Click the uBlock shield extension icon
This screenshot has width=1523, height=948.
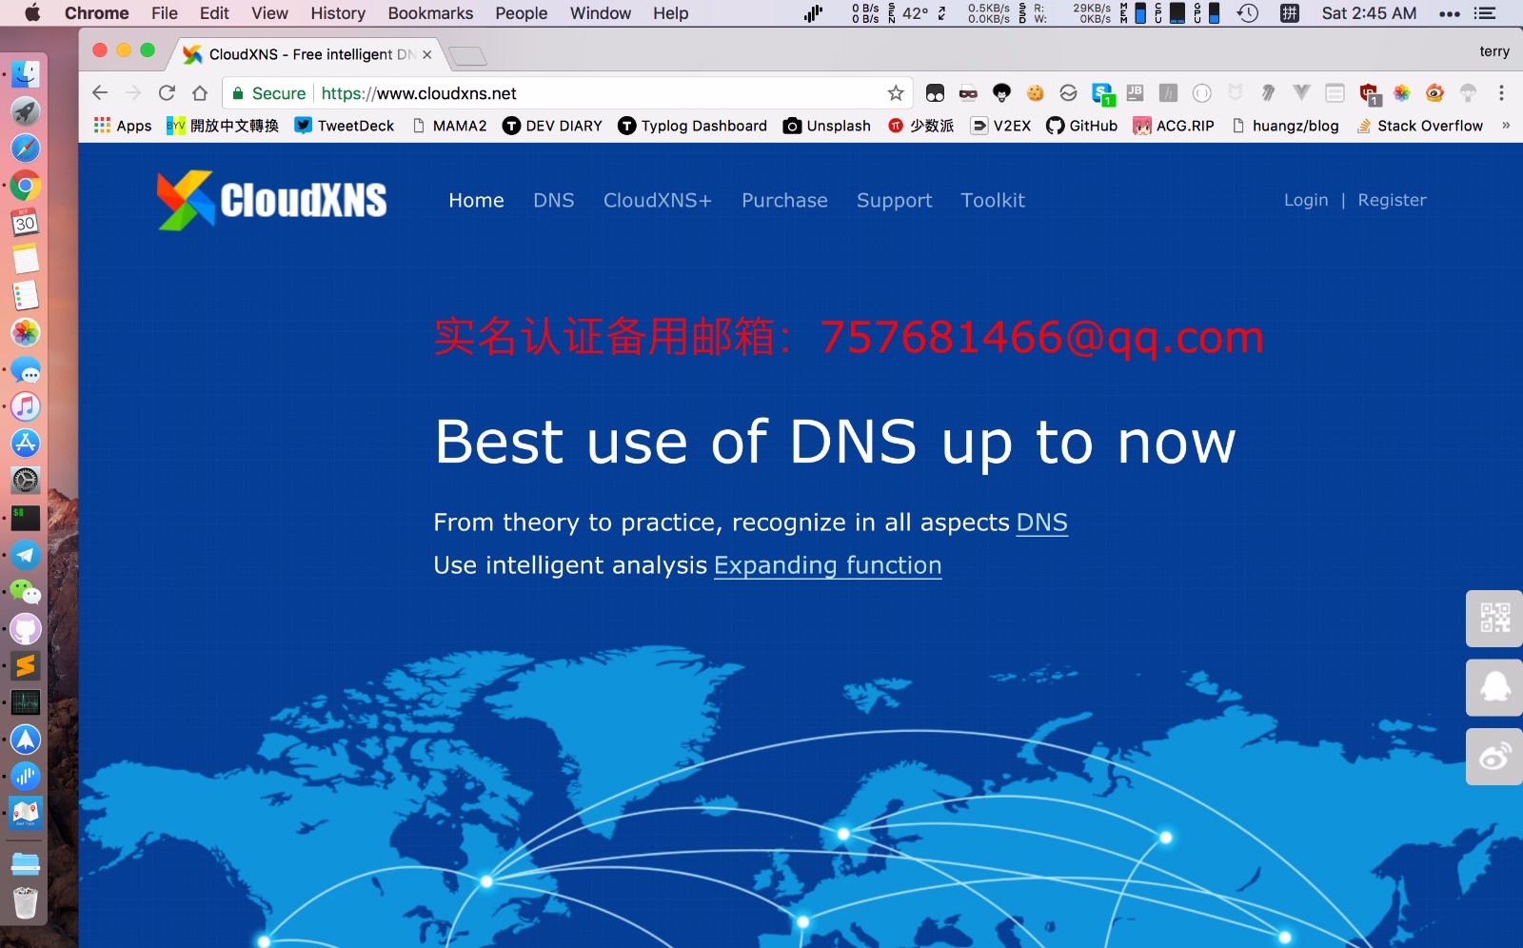[1369, 93]
